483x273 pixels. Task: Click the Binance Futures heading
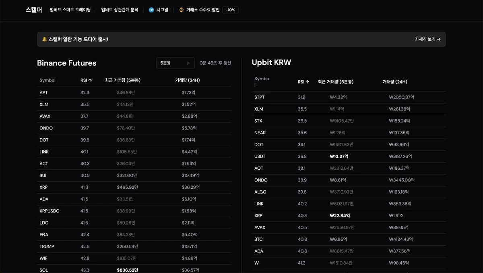point(67,63)
